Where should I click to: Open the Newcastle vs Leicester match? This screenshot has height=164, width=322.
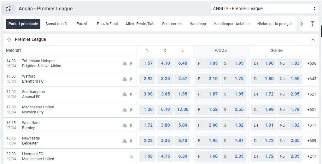[x=31, y=141]
